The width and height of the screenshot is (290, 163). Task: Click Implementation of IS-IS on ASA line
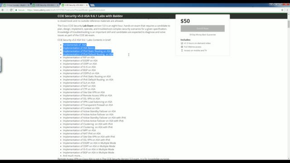[79, 67]
